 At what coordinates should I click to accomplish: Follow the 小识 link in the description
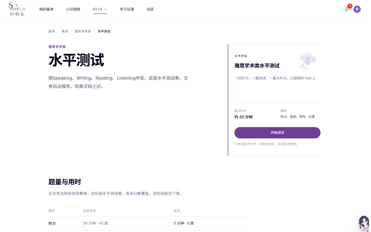click(97, 86)
